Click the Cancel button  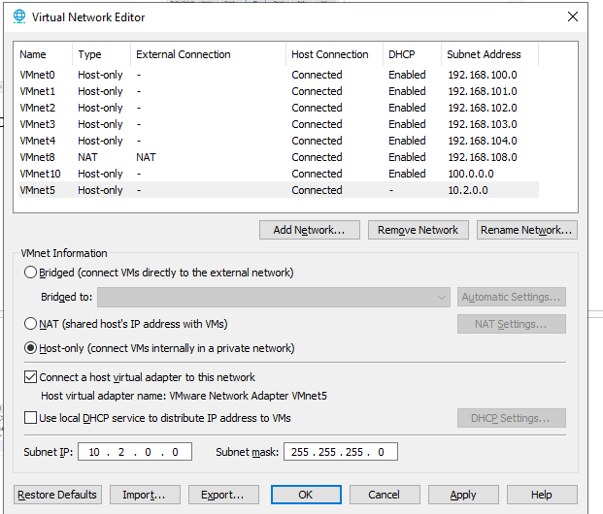[385, 495]
